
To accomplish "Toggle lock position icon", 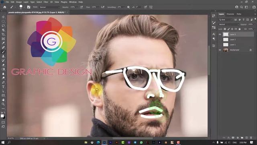I will [x=232, y=29].
